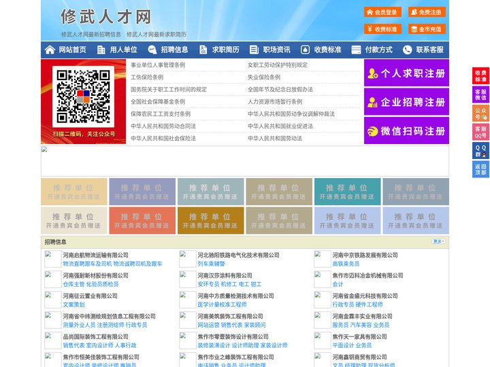Open 企业招聘注册 purple button
The width and height of the screenshot is (490, 367).
(406, 102)
